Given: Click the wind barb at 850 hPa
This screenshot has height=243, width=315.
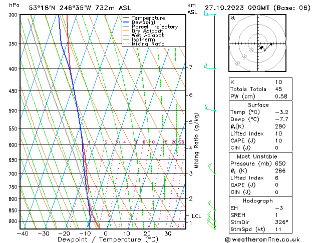Looking at the screenshot, I should (212, 205).
